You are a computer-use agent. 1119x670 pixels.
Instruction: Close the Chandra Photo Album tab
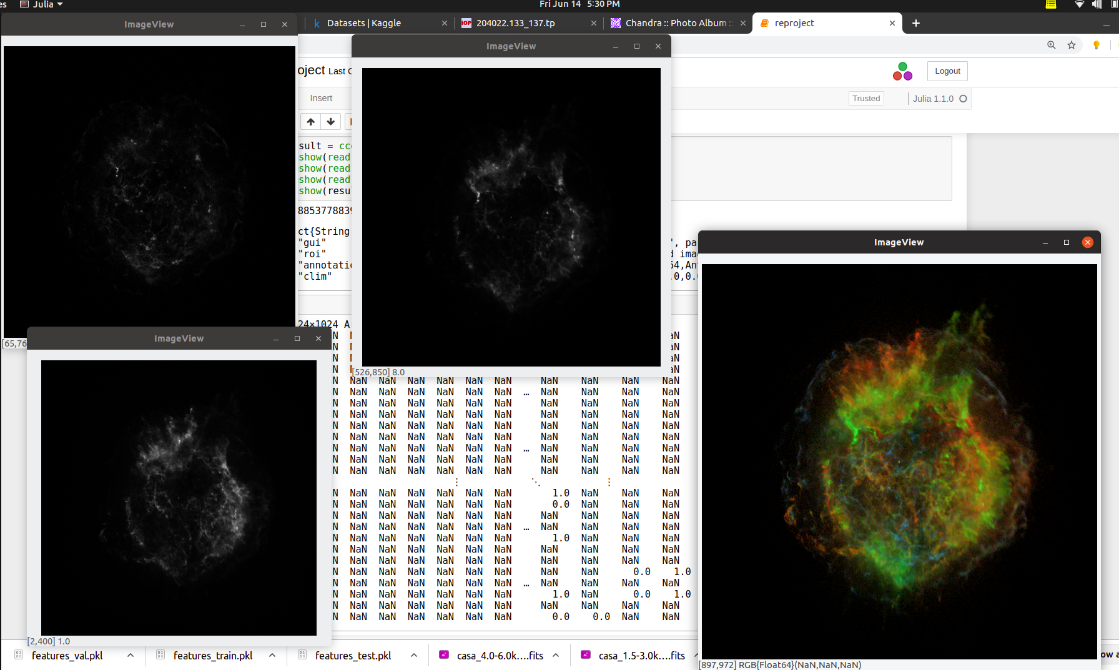tap(743, 23)
